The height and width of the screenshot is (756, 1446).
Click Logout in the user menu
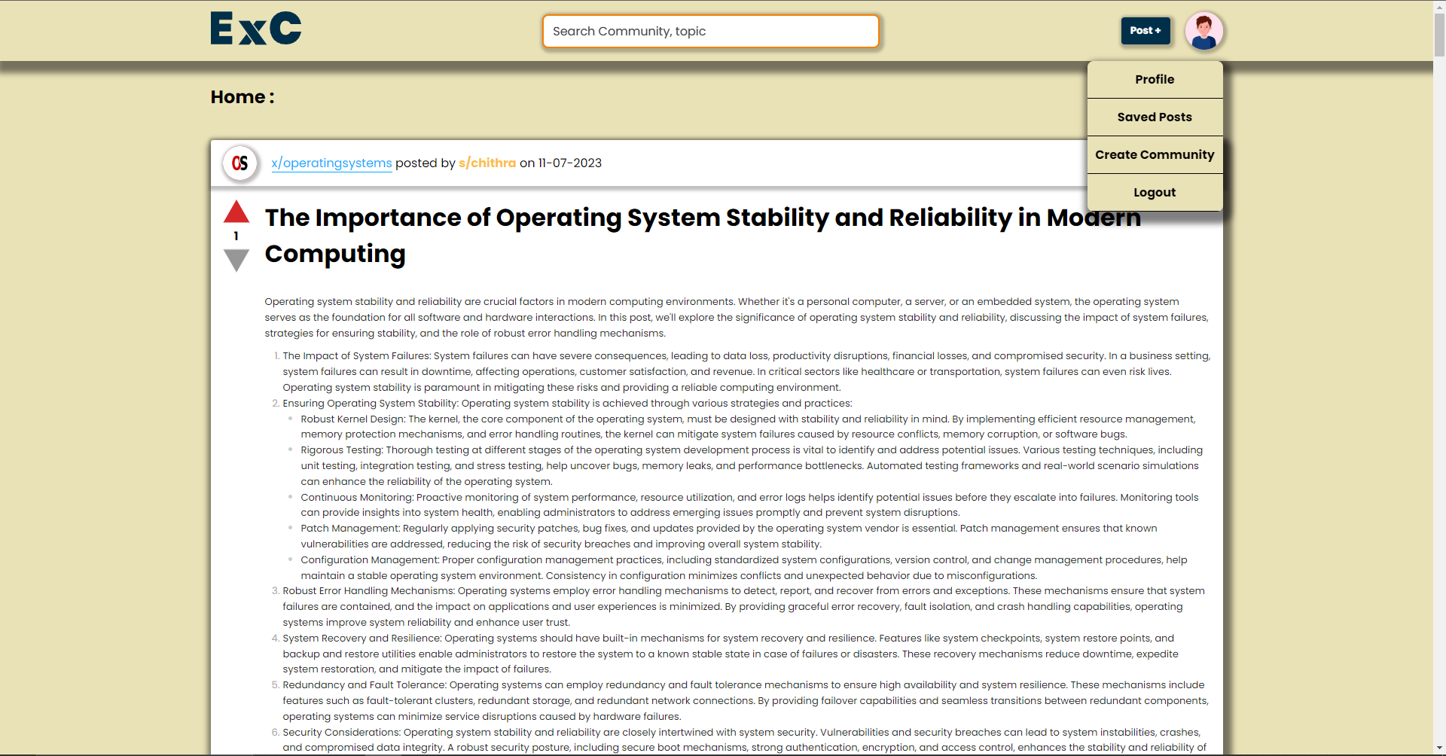tap(1155, 192)
